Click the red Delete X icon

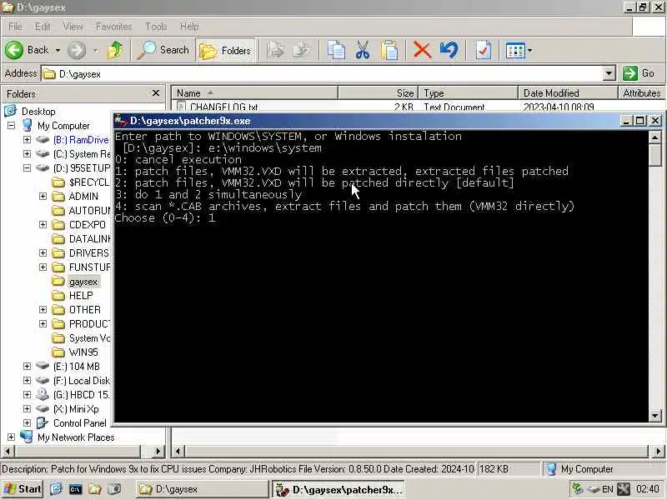coord(422,50)
